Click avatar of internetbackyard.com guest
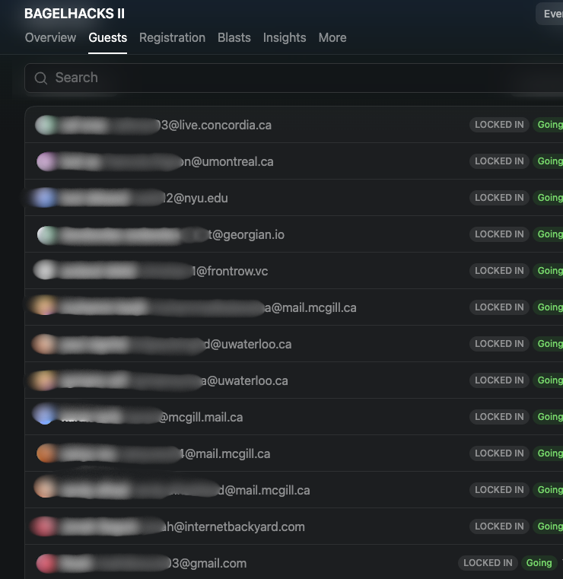 click(43, 527)
